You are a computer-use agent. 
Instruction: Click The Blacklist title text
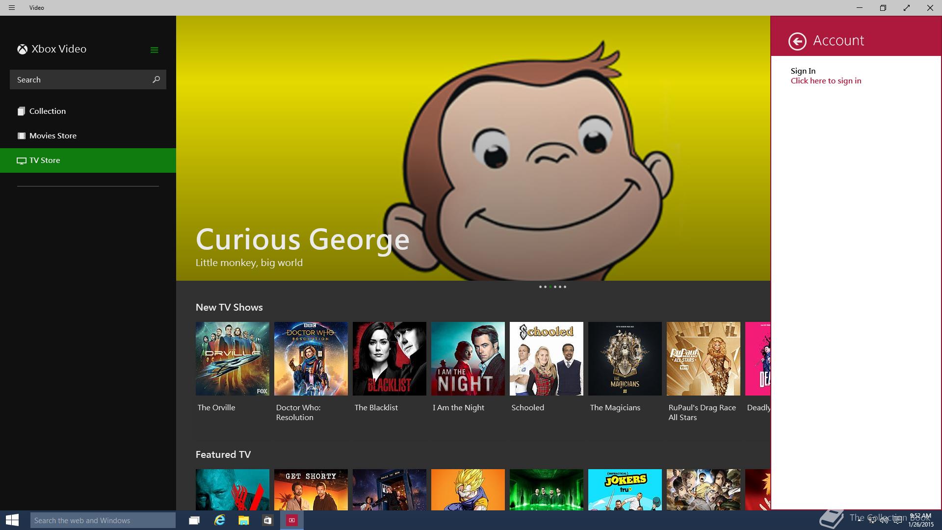376,408
